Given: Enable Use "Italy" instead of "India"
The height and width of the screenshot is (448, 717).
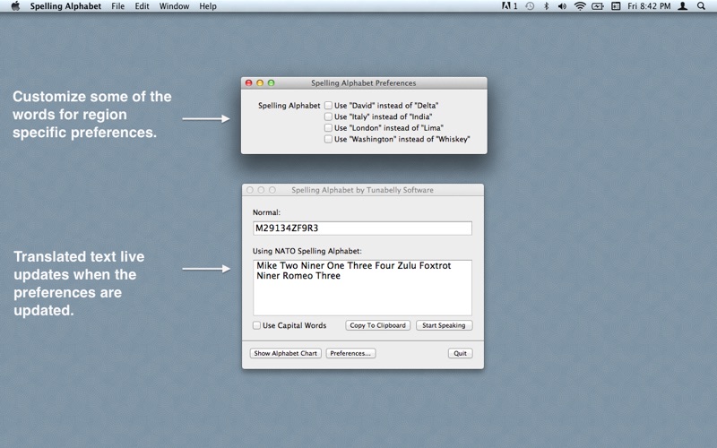Looking at the screenshot, I should (328, 116).
